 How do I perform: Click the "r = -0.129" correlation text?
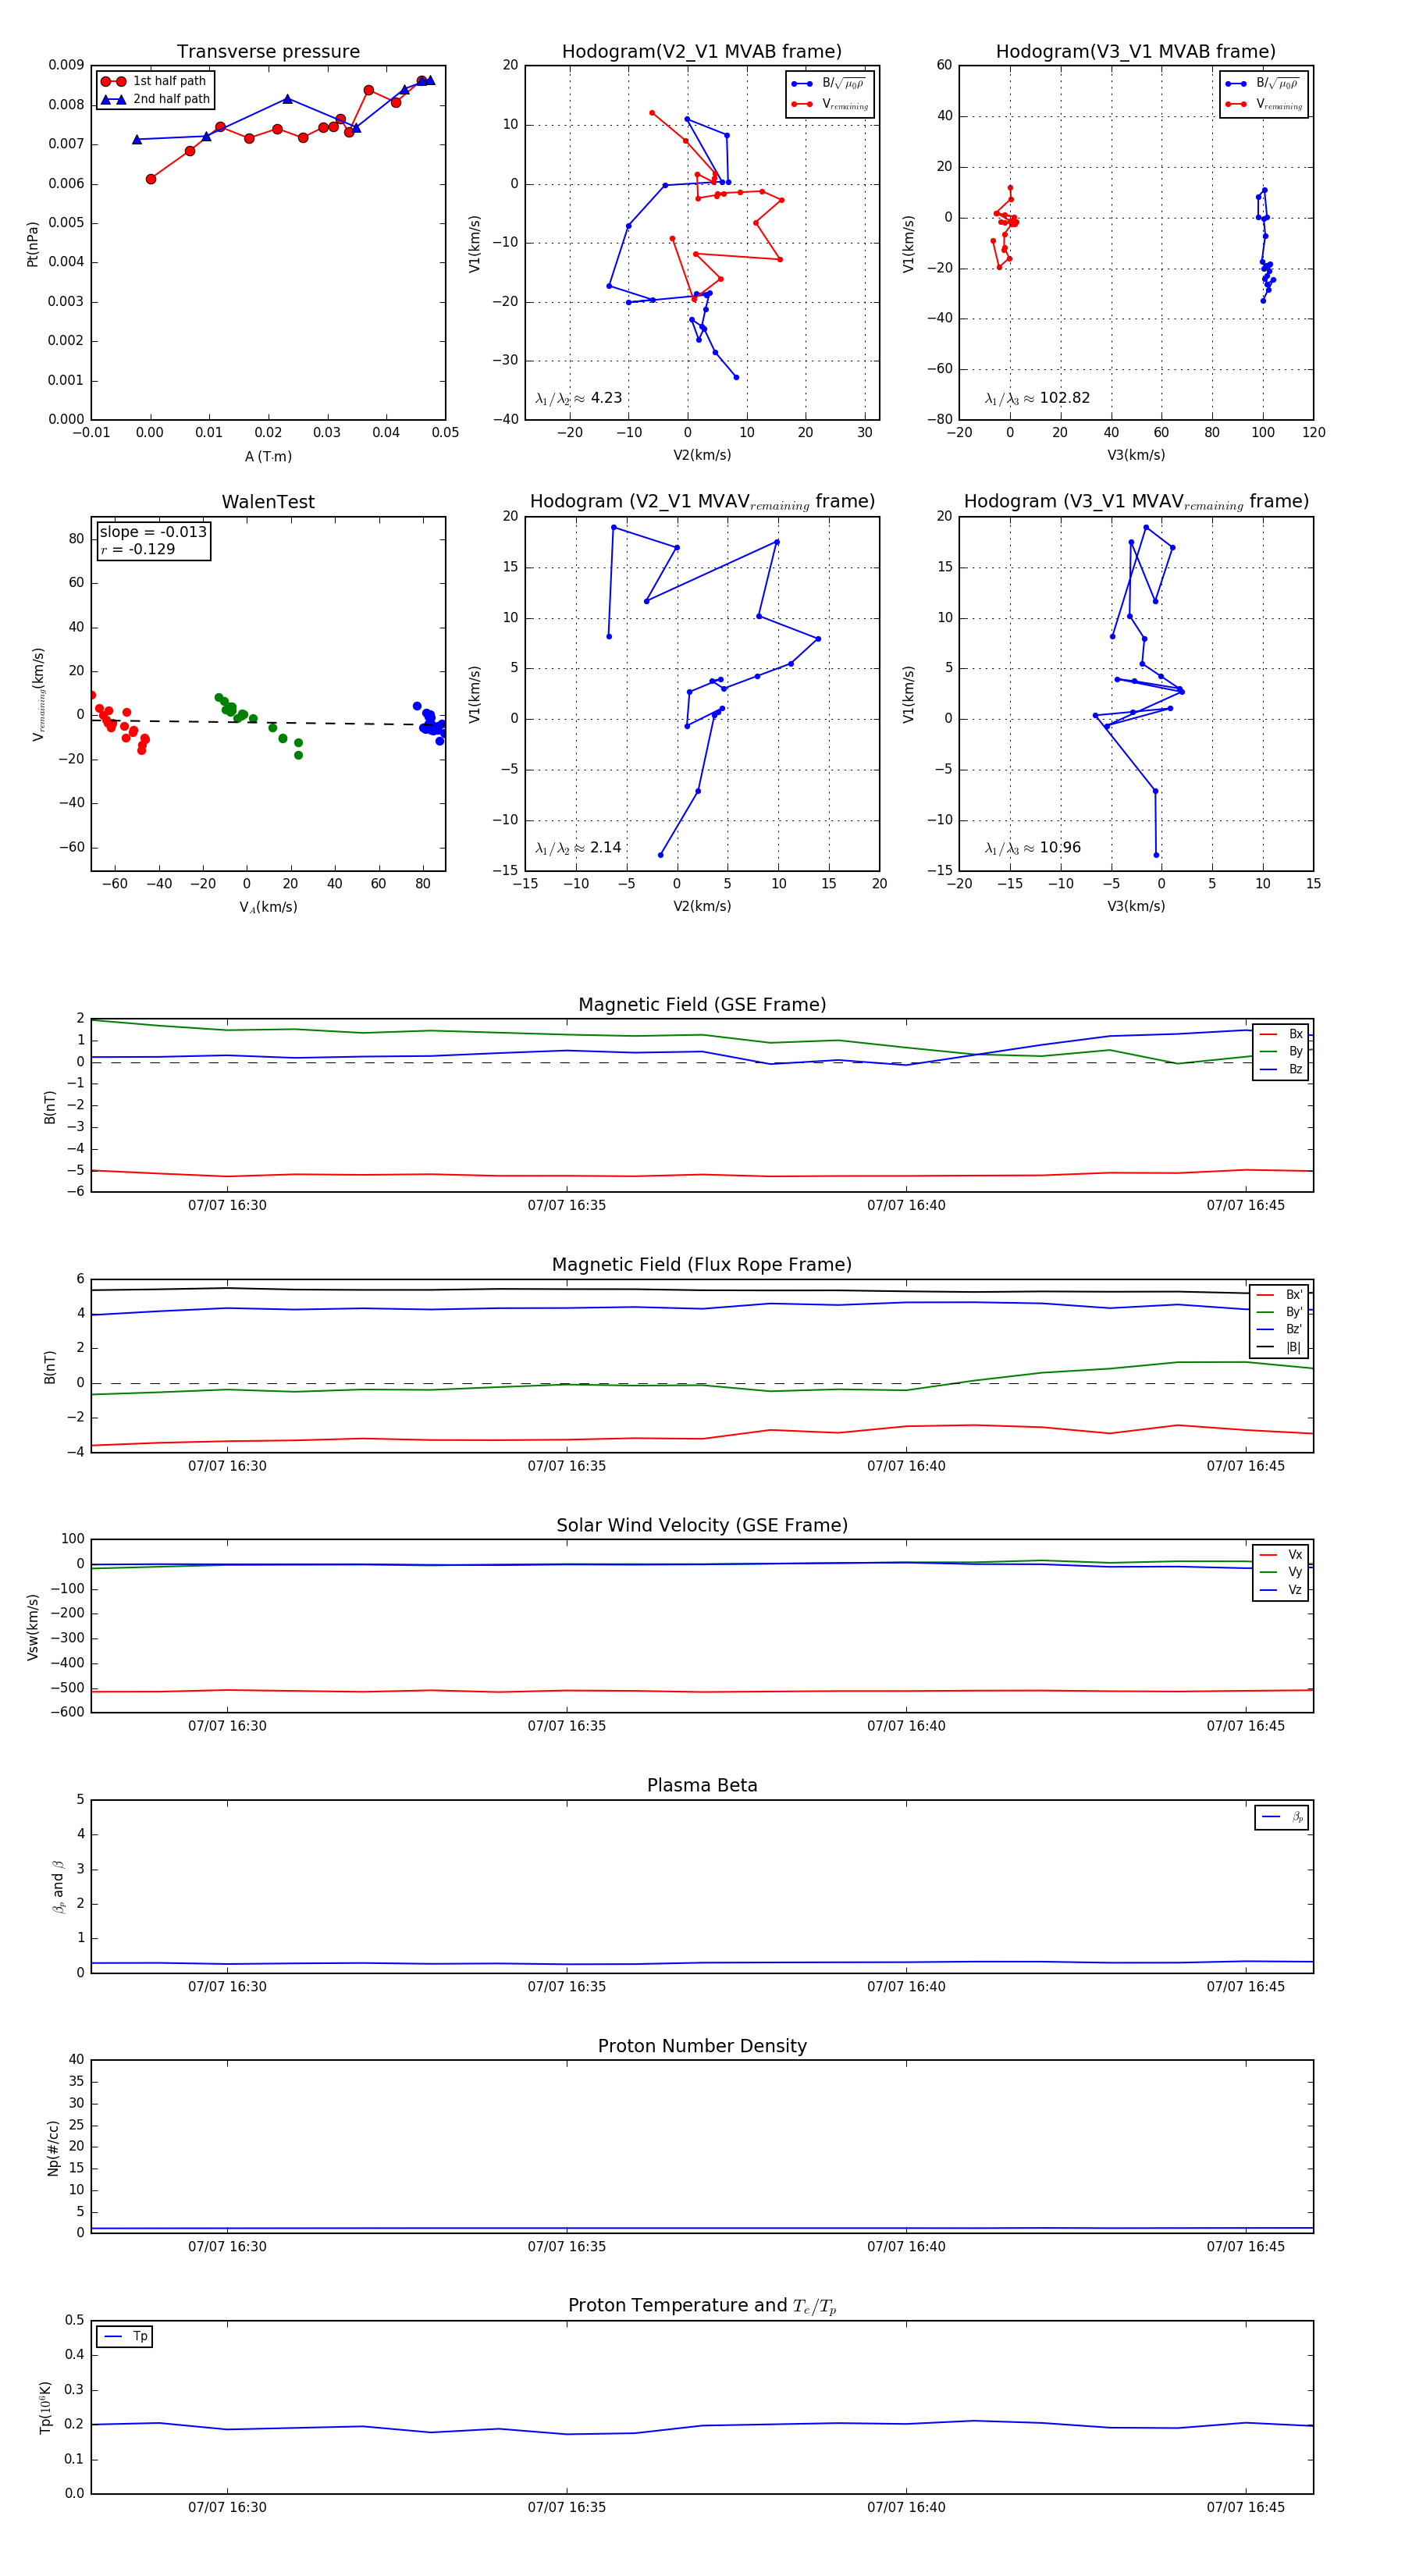tap(137, 549)
